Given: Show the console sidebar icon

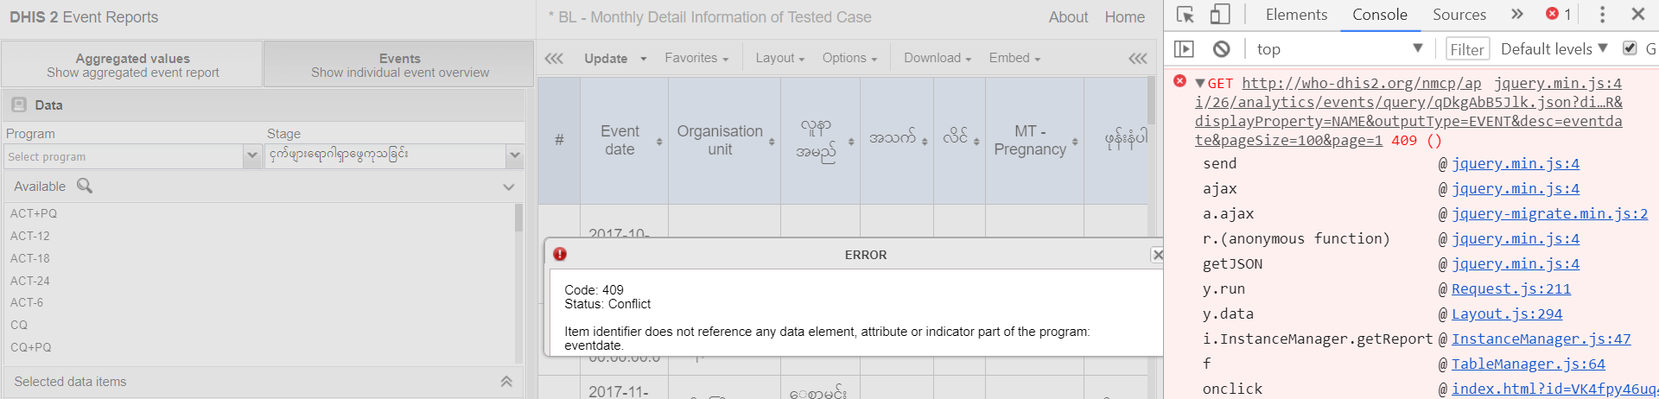Looking at the screenshot, I should [x=1184, y=49].
